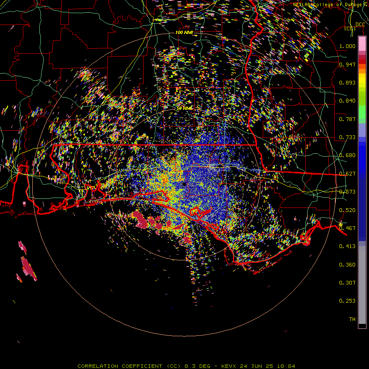Image resolution: width=369 pixels, height=369 pixels.
Task: Select the 0.520 legend value
Action: 347,210
